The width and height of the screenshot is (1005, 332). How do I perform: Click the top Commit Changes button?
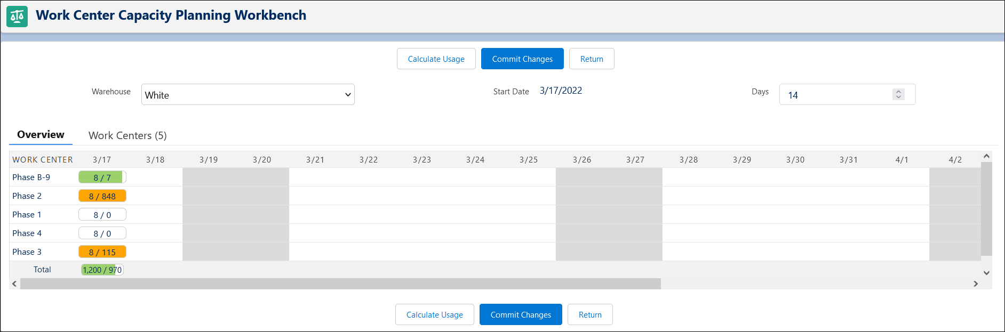click(522, 59)
